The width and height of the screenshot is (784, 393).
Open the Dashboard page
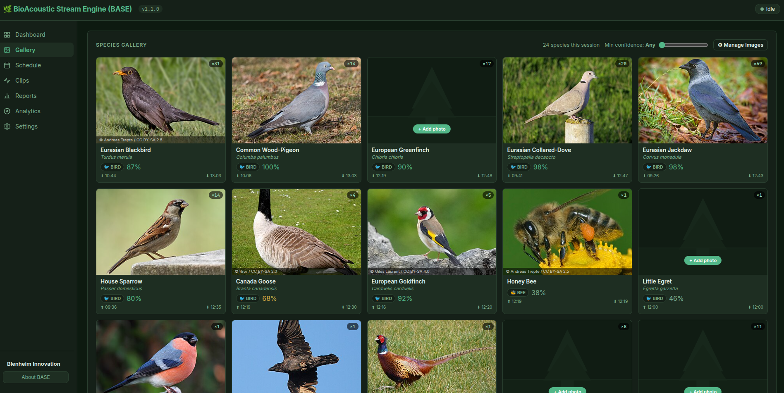click(37, 35)
